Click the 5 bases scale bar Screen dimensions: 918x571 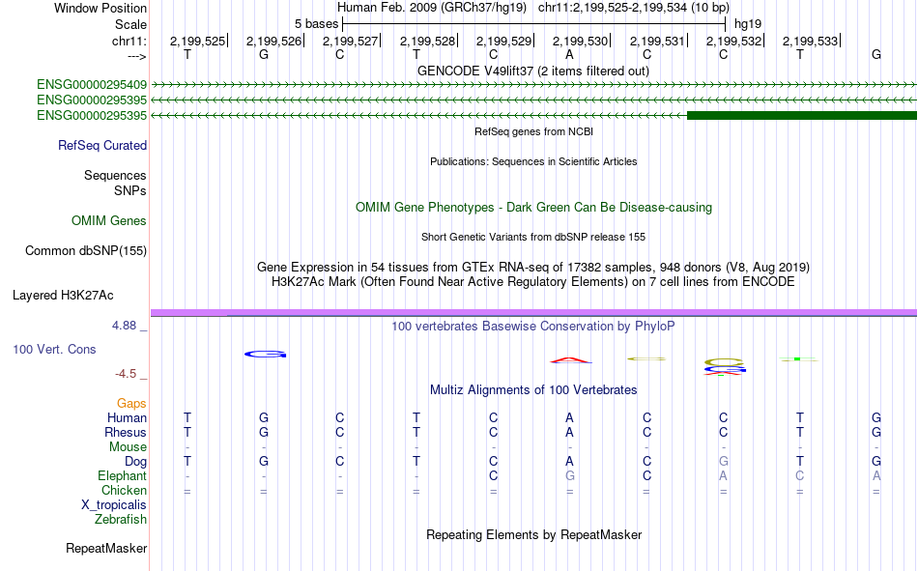534,24
